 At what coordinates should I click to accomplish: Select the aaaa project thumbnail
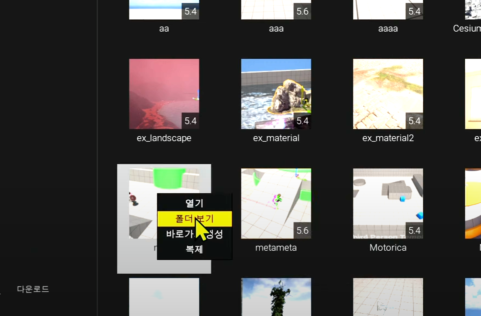click(388, 9)
